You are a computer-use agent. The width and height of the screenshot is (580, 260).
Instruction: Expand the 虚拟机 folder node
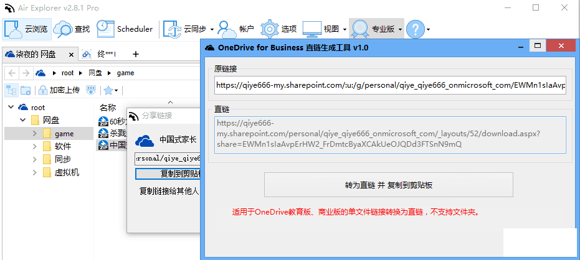(35, 172)
